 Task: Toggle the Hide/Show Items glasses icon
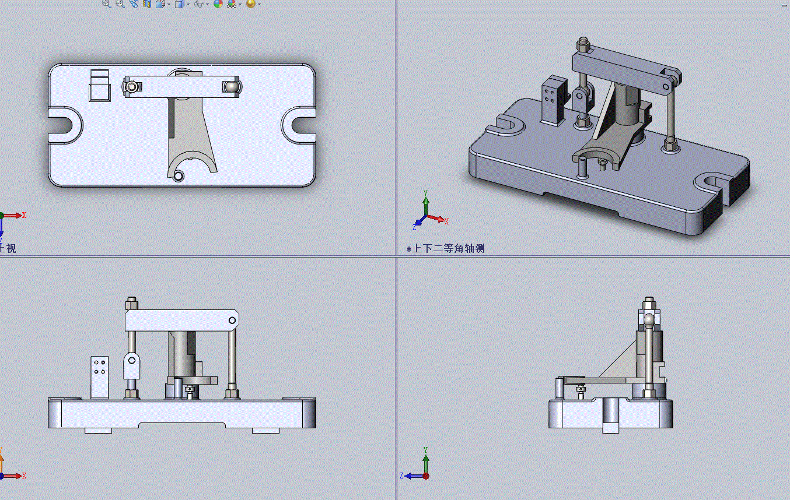click(x=198, y=4)
